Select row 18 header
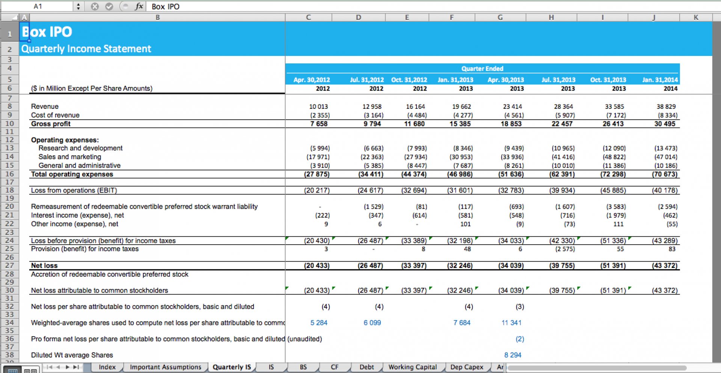Viewport: 721px width, 373px height. click(x=10, y=190)
